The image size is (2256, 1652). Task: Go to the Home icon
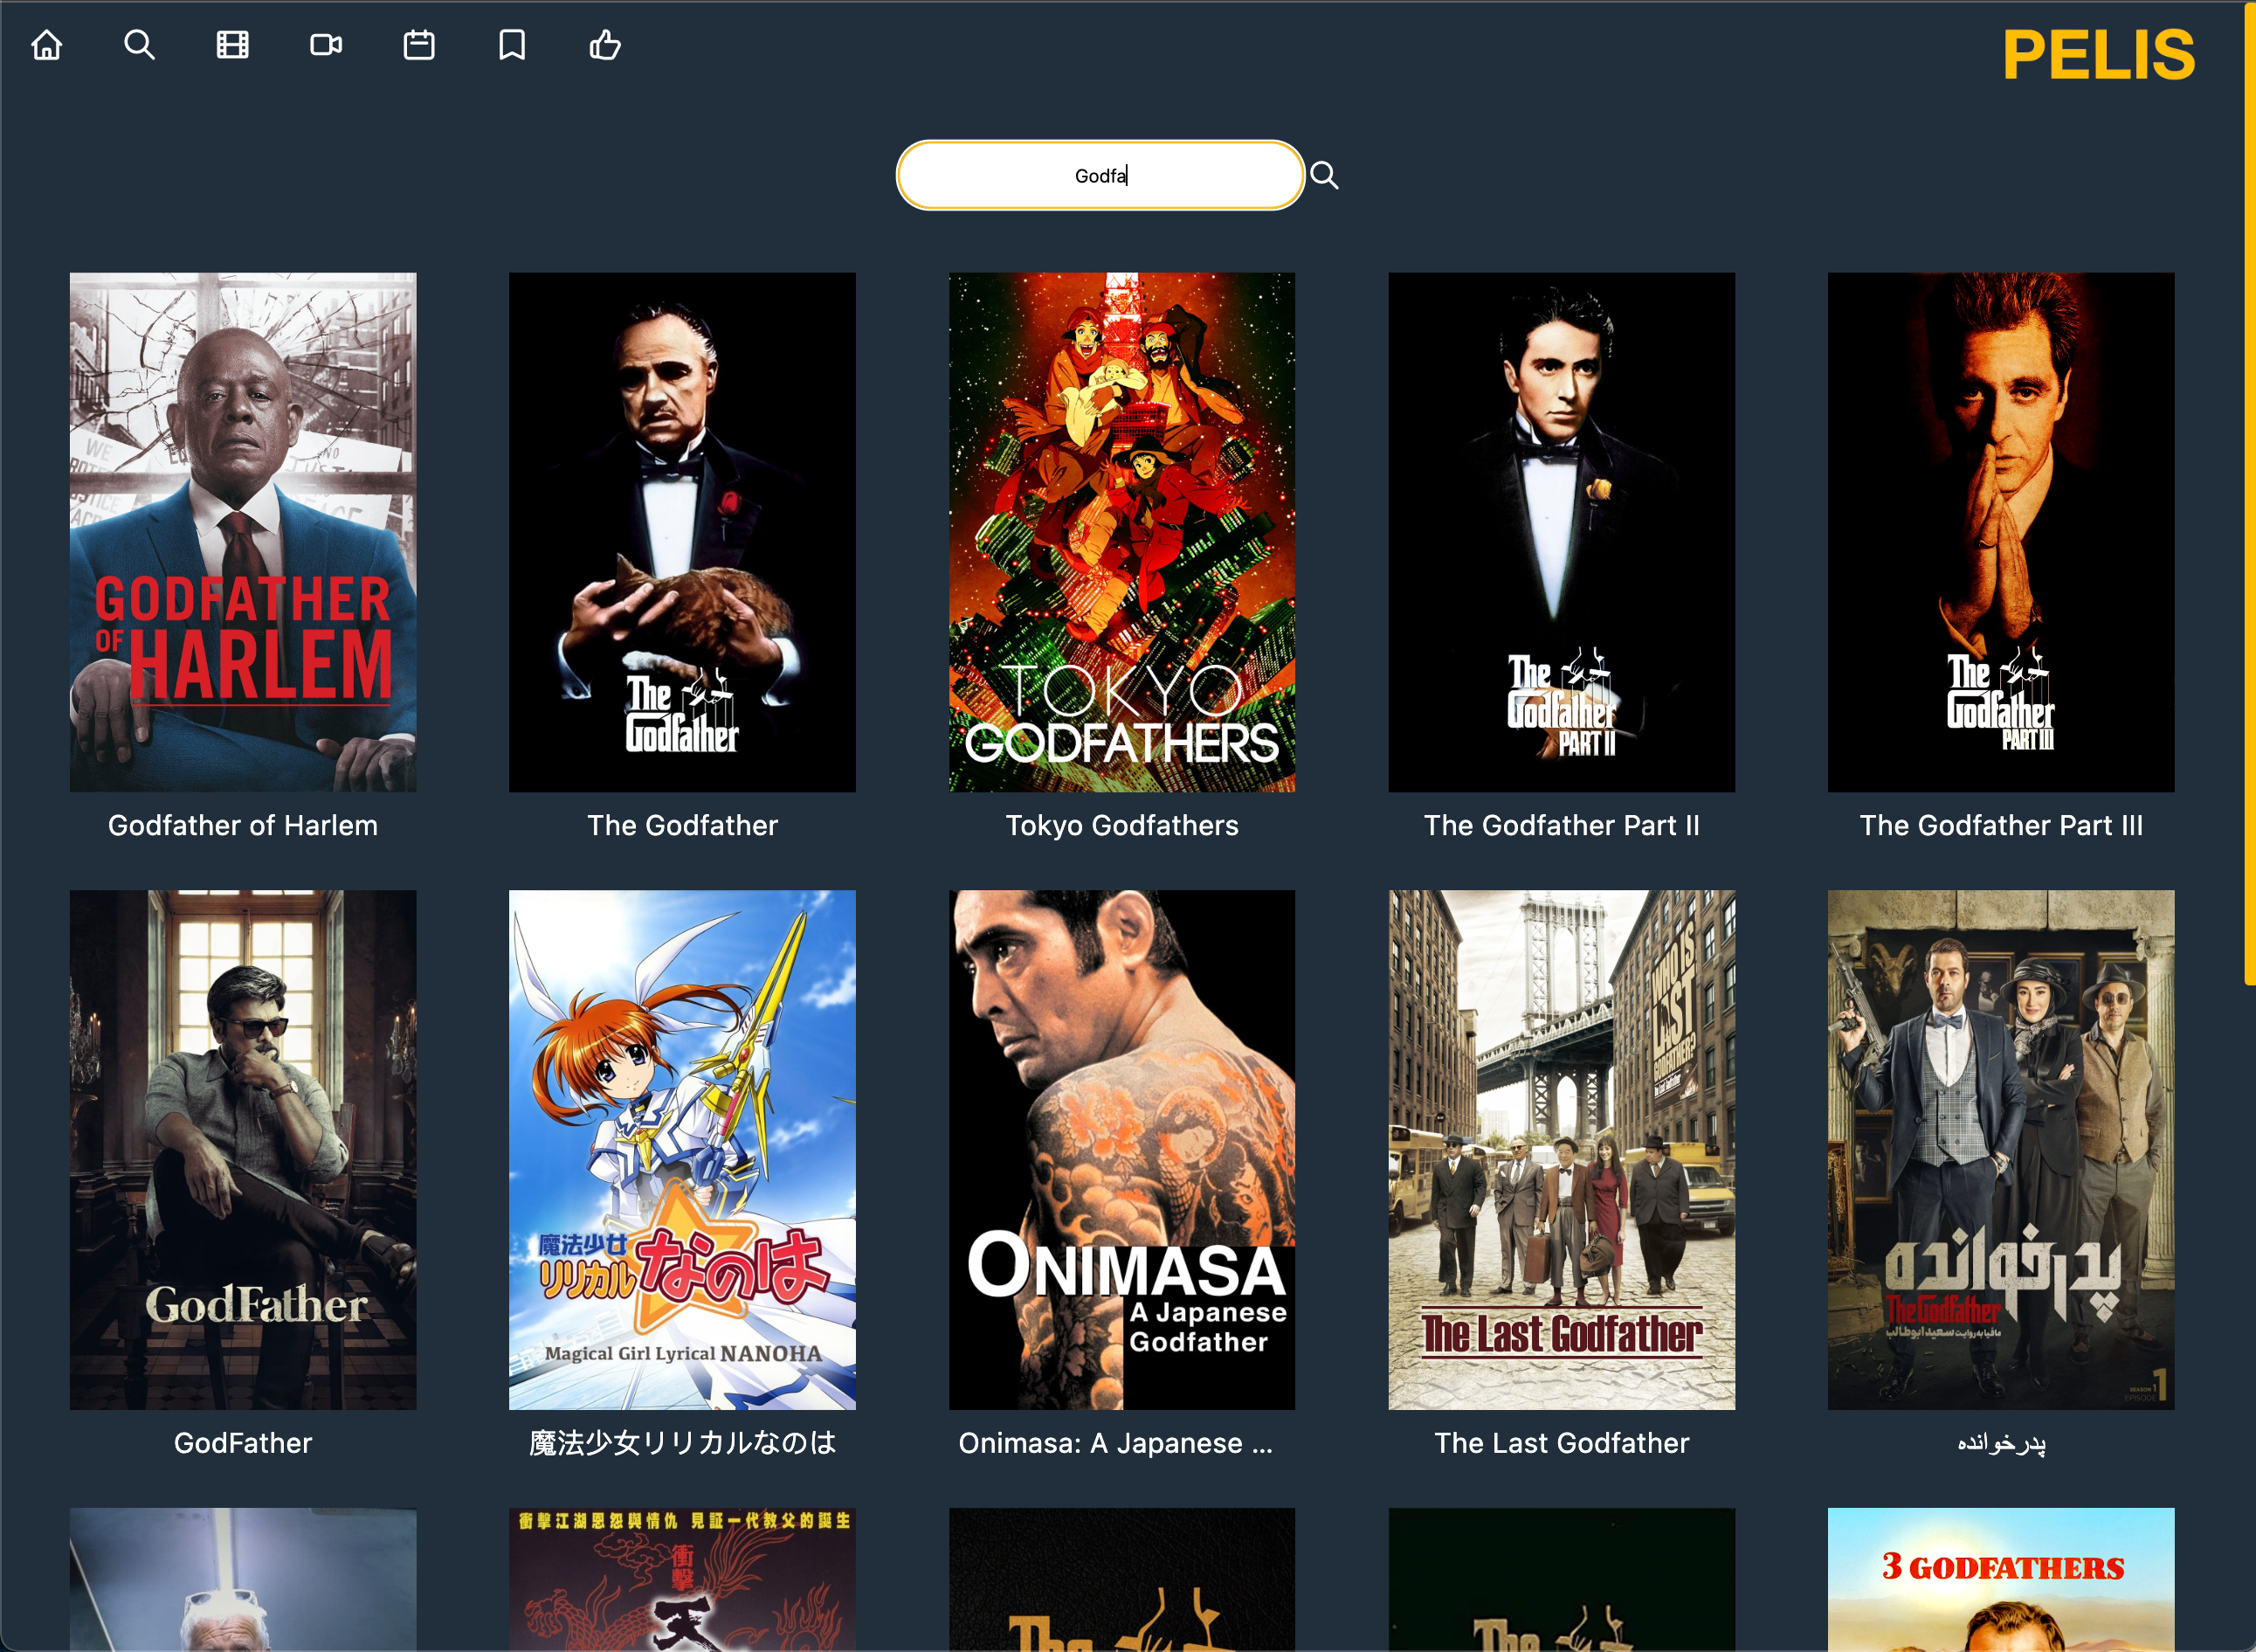[x=46, y=45]
